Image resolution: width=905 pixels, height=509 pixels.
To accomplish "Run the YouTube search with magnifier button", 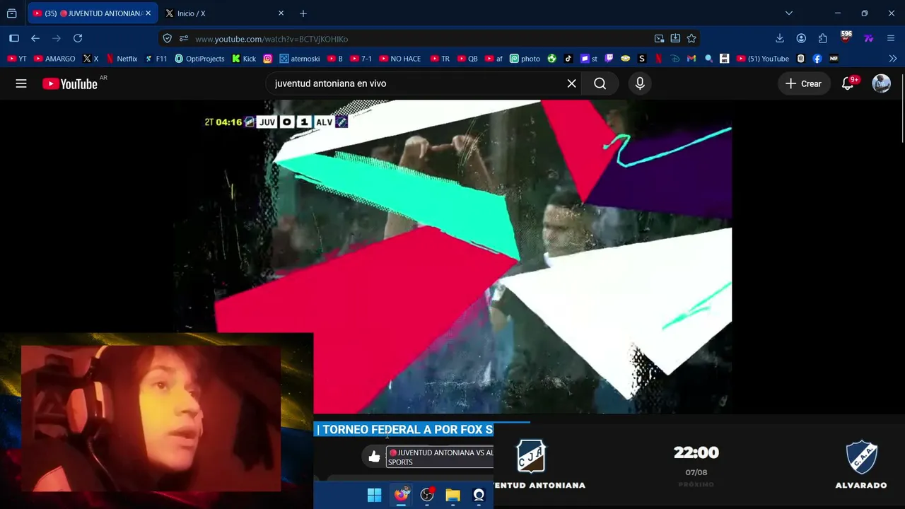I will (x=600, y=83).
